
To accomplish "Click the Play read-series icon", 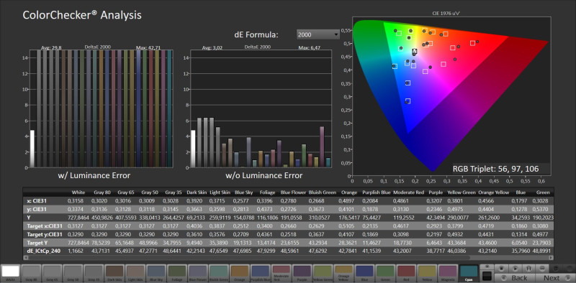I will (x=516, y=269).
